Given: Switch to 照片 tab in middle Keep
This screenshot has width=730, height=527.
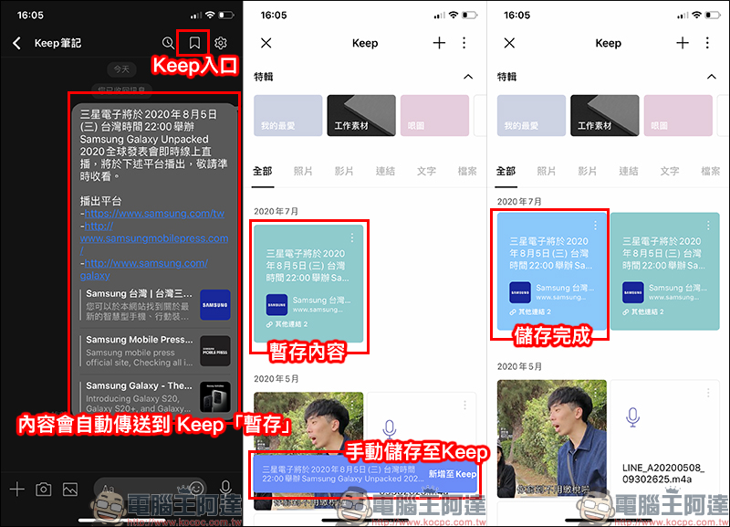Looking at the screenshot, I should click(x=303, y=172).
